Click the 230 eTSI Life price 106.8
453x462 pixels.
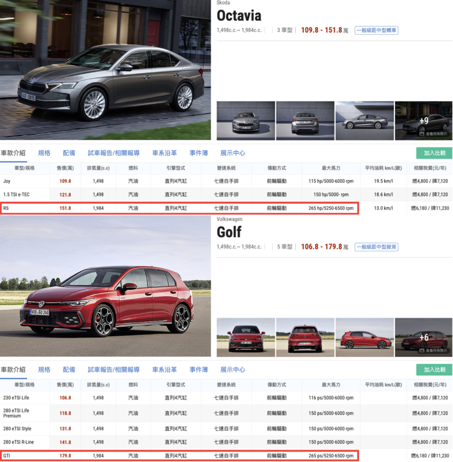coord(65,398)
